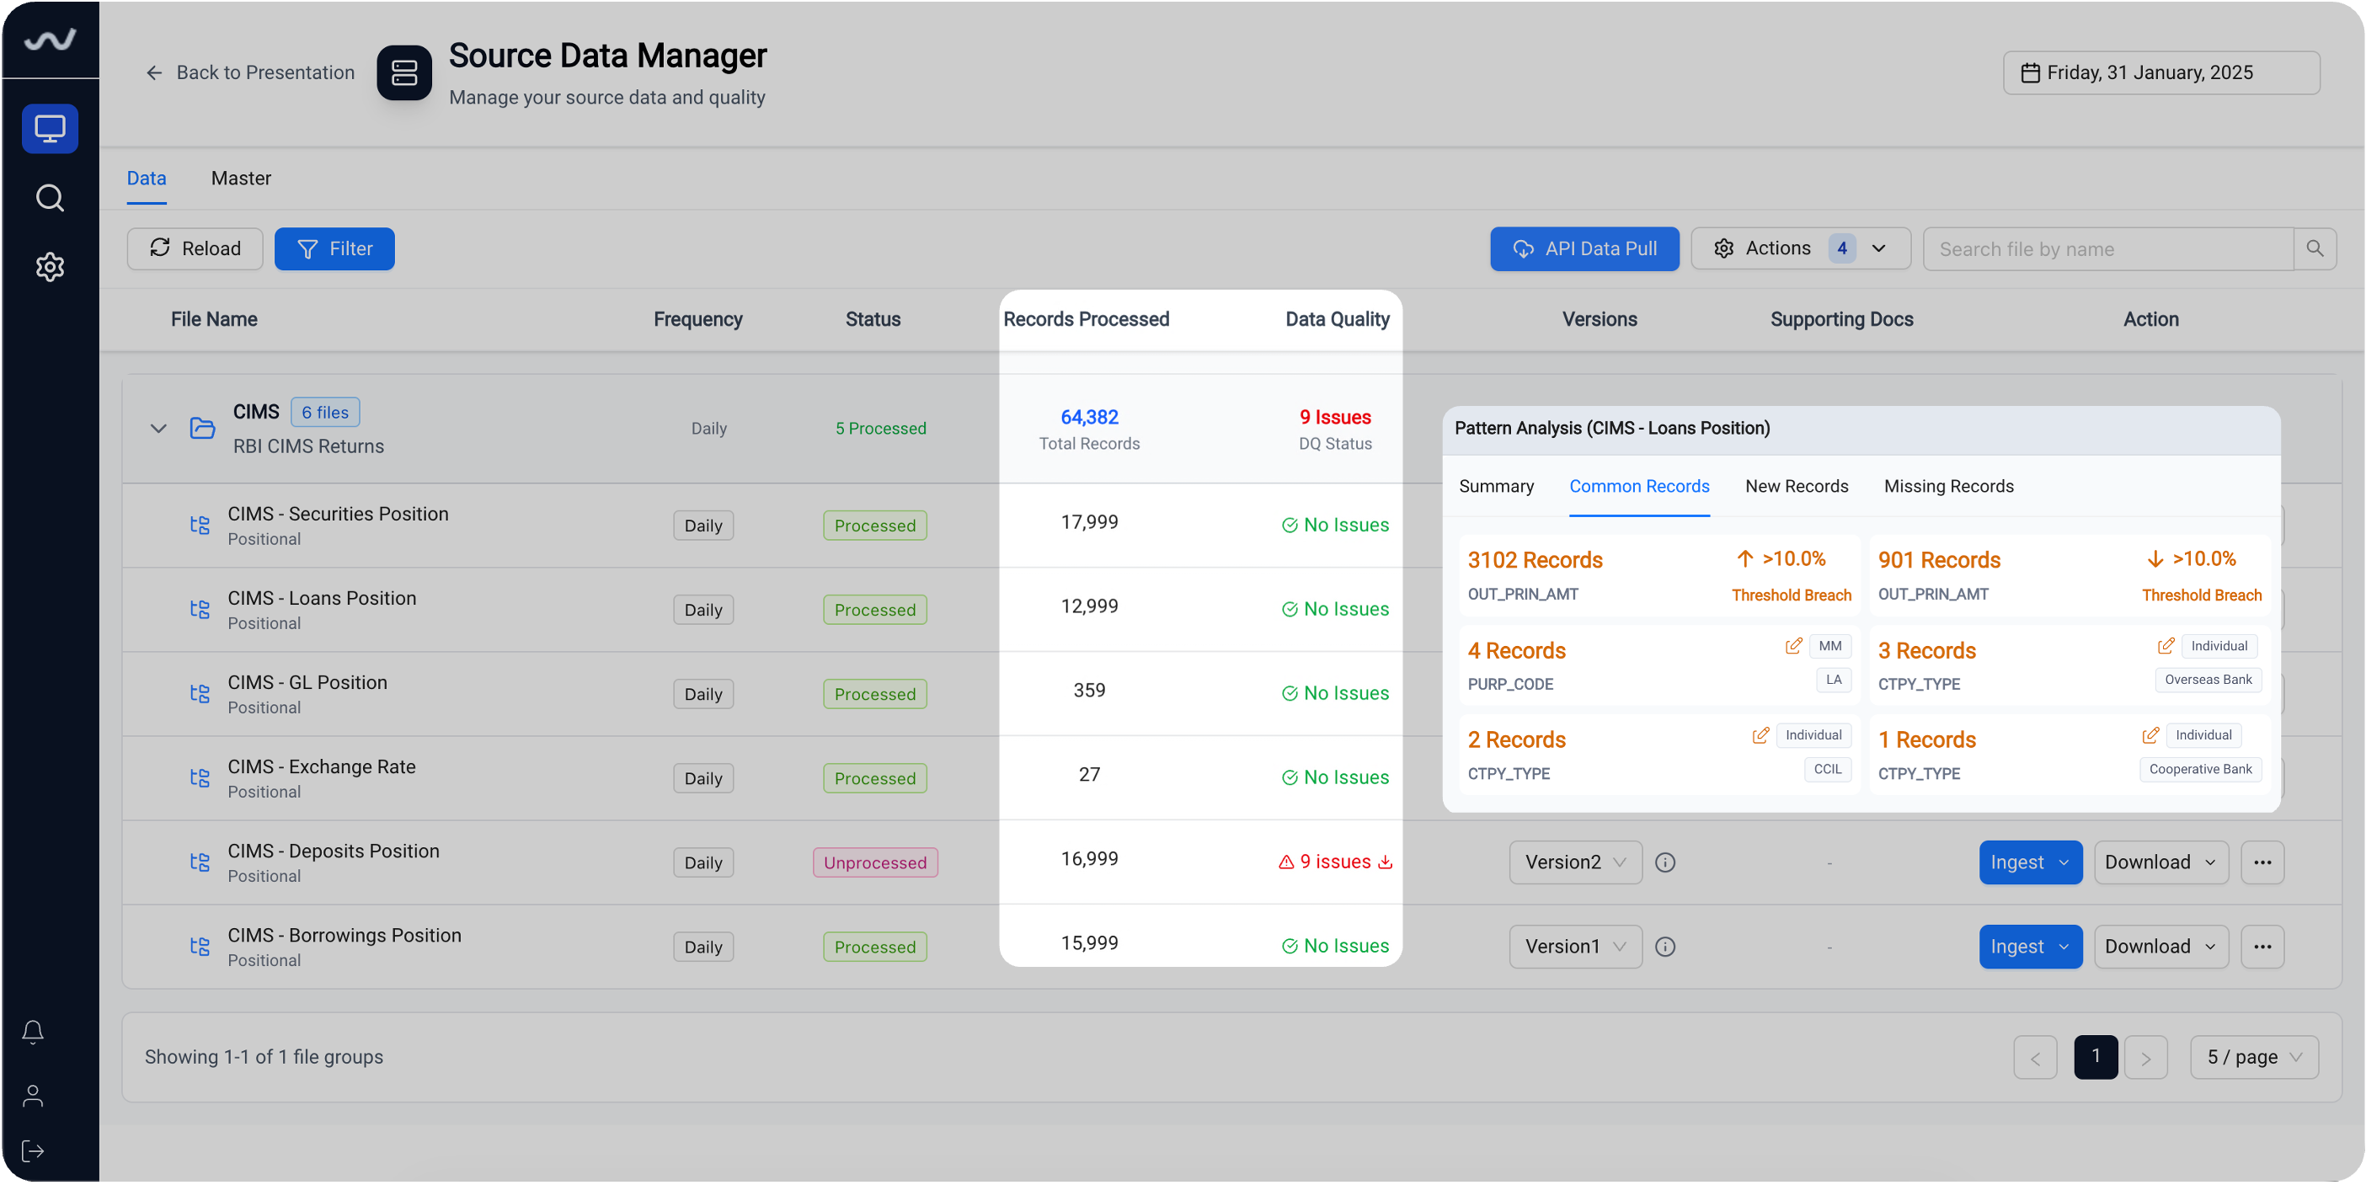Switch to the Master tab

(x=241, y=179)
